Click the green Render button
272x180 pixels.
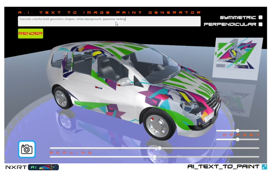point(31,34)
